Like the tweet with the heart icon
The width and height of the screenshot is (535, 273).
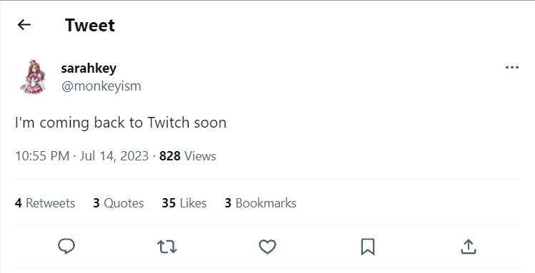point(267,247)
